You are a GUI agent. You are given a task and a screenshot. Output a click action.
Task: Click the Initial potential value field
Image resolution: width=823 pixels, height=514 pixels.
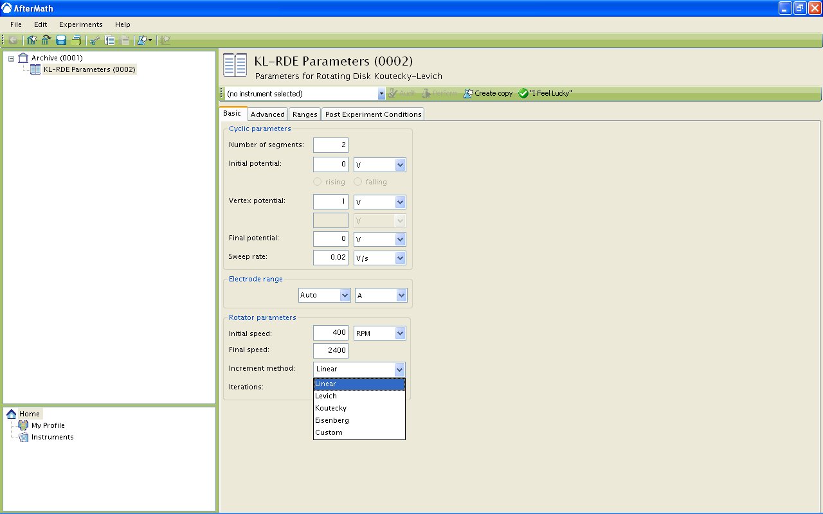coord(330,164)
